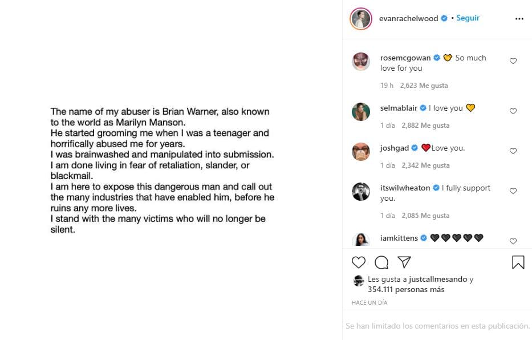This screenshot has width=532, height=340.
Task: Like the post using the heart icon
Action: 358,262
